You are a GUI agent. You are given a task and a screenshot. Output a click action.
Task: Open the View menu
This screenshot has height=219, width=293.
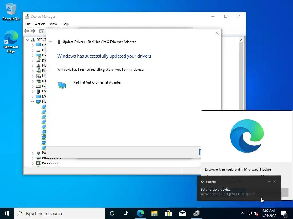(x=53, y=24)
